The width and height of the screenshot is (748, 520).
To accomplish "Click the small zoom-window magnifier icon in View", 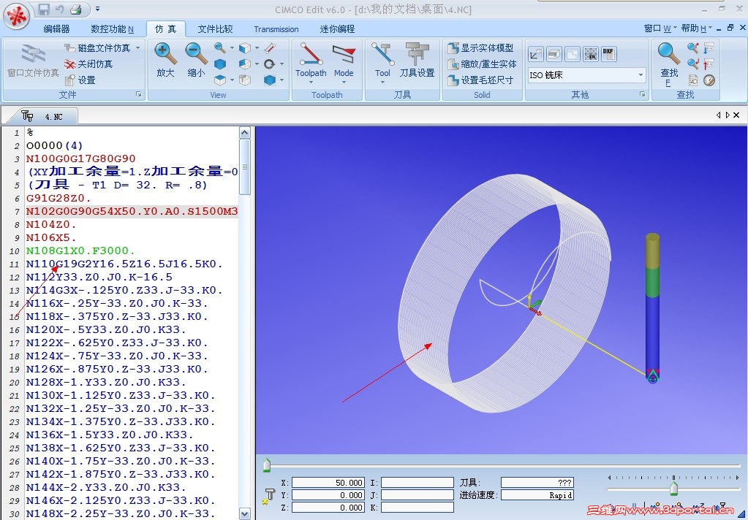I will click(220, 47).
